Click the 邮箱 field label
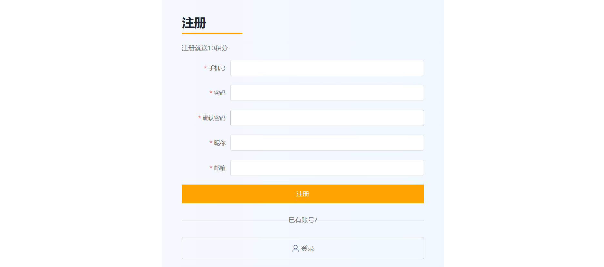The image size is (604, 267). pos(219,168)
